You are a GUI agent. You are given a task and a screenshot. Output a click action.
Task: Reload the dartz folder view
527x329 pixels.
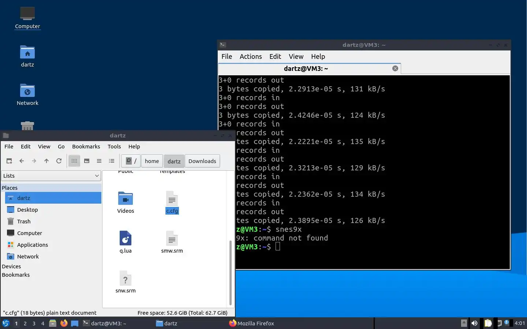pos(59,161)
